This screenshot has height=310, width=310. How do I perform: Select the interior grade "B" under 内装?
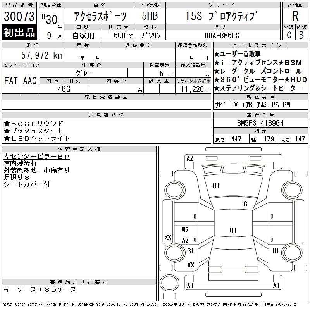click(301, 35)
